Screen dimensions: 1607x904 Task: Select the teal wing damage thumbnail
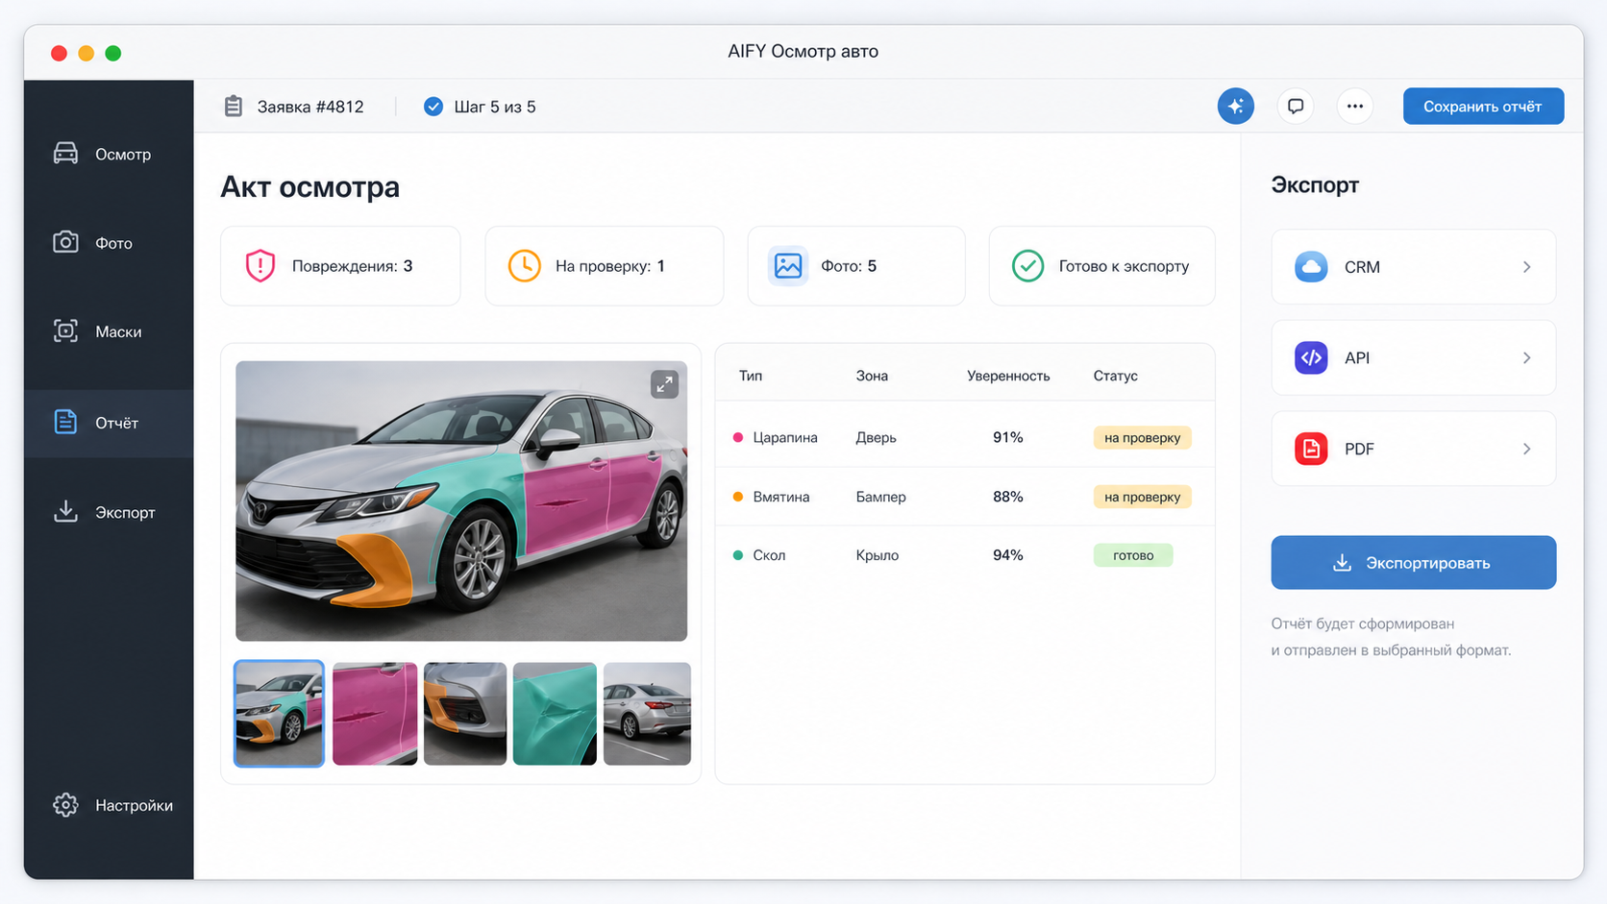pyautogui.click(x=555, y=714)
